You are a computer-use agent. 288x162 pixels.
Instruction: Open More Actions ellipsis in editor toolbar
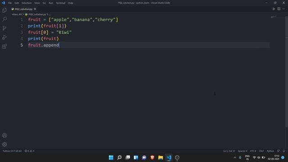[284, 9]
